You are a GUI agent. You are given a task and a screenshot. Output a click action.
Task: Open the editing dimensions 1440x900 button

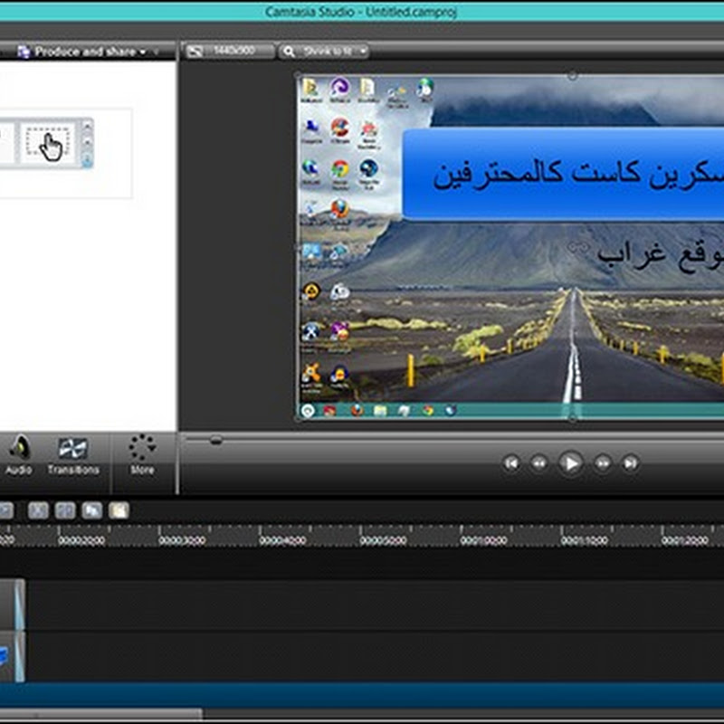229,51
